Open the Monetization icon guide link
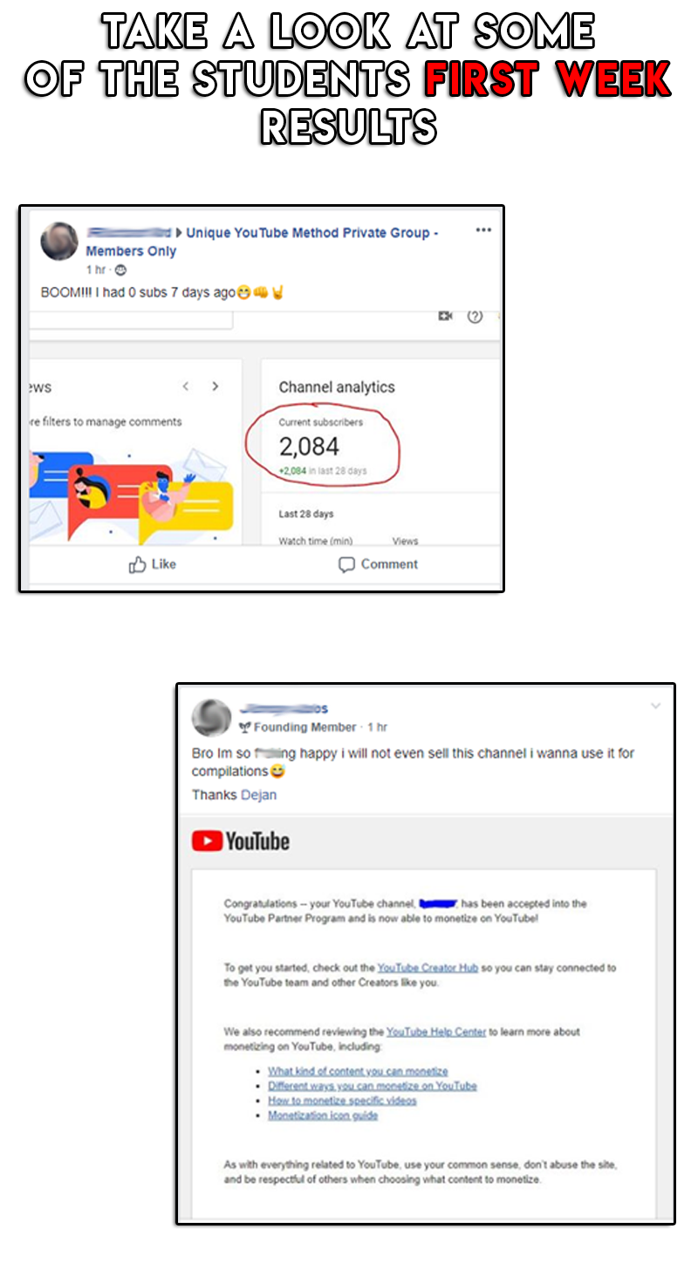The image size is (698, 1270). 323,1116
